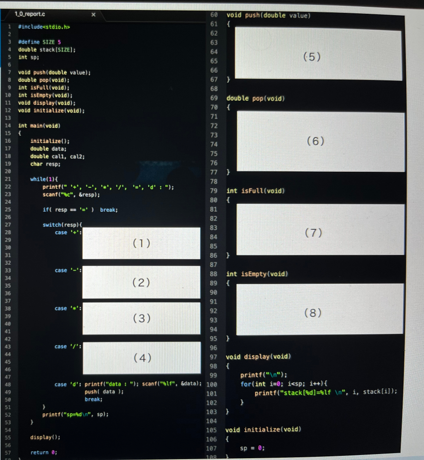Click the #include<stdio.h> line
The image size is (424, 460).
coord(44,27)
